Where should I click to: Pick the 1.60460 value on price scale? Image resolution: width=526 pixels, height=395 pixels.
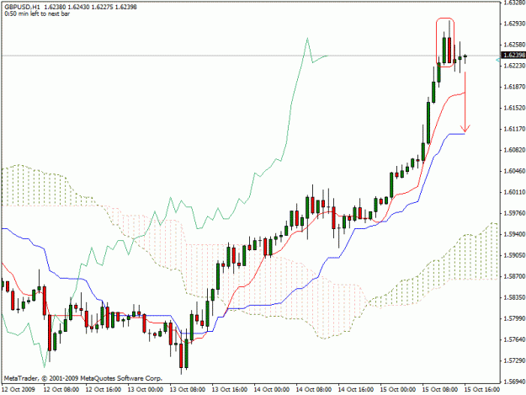[x=514, y=171]
